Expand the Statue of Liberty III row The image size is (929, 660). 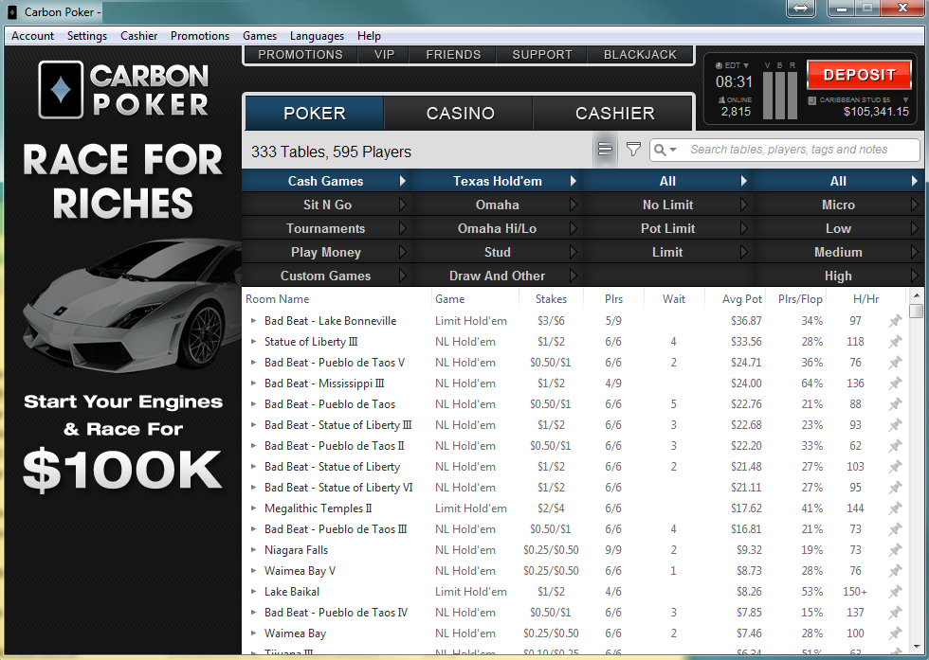pos(253,342)
